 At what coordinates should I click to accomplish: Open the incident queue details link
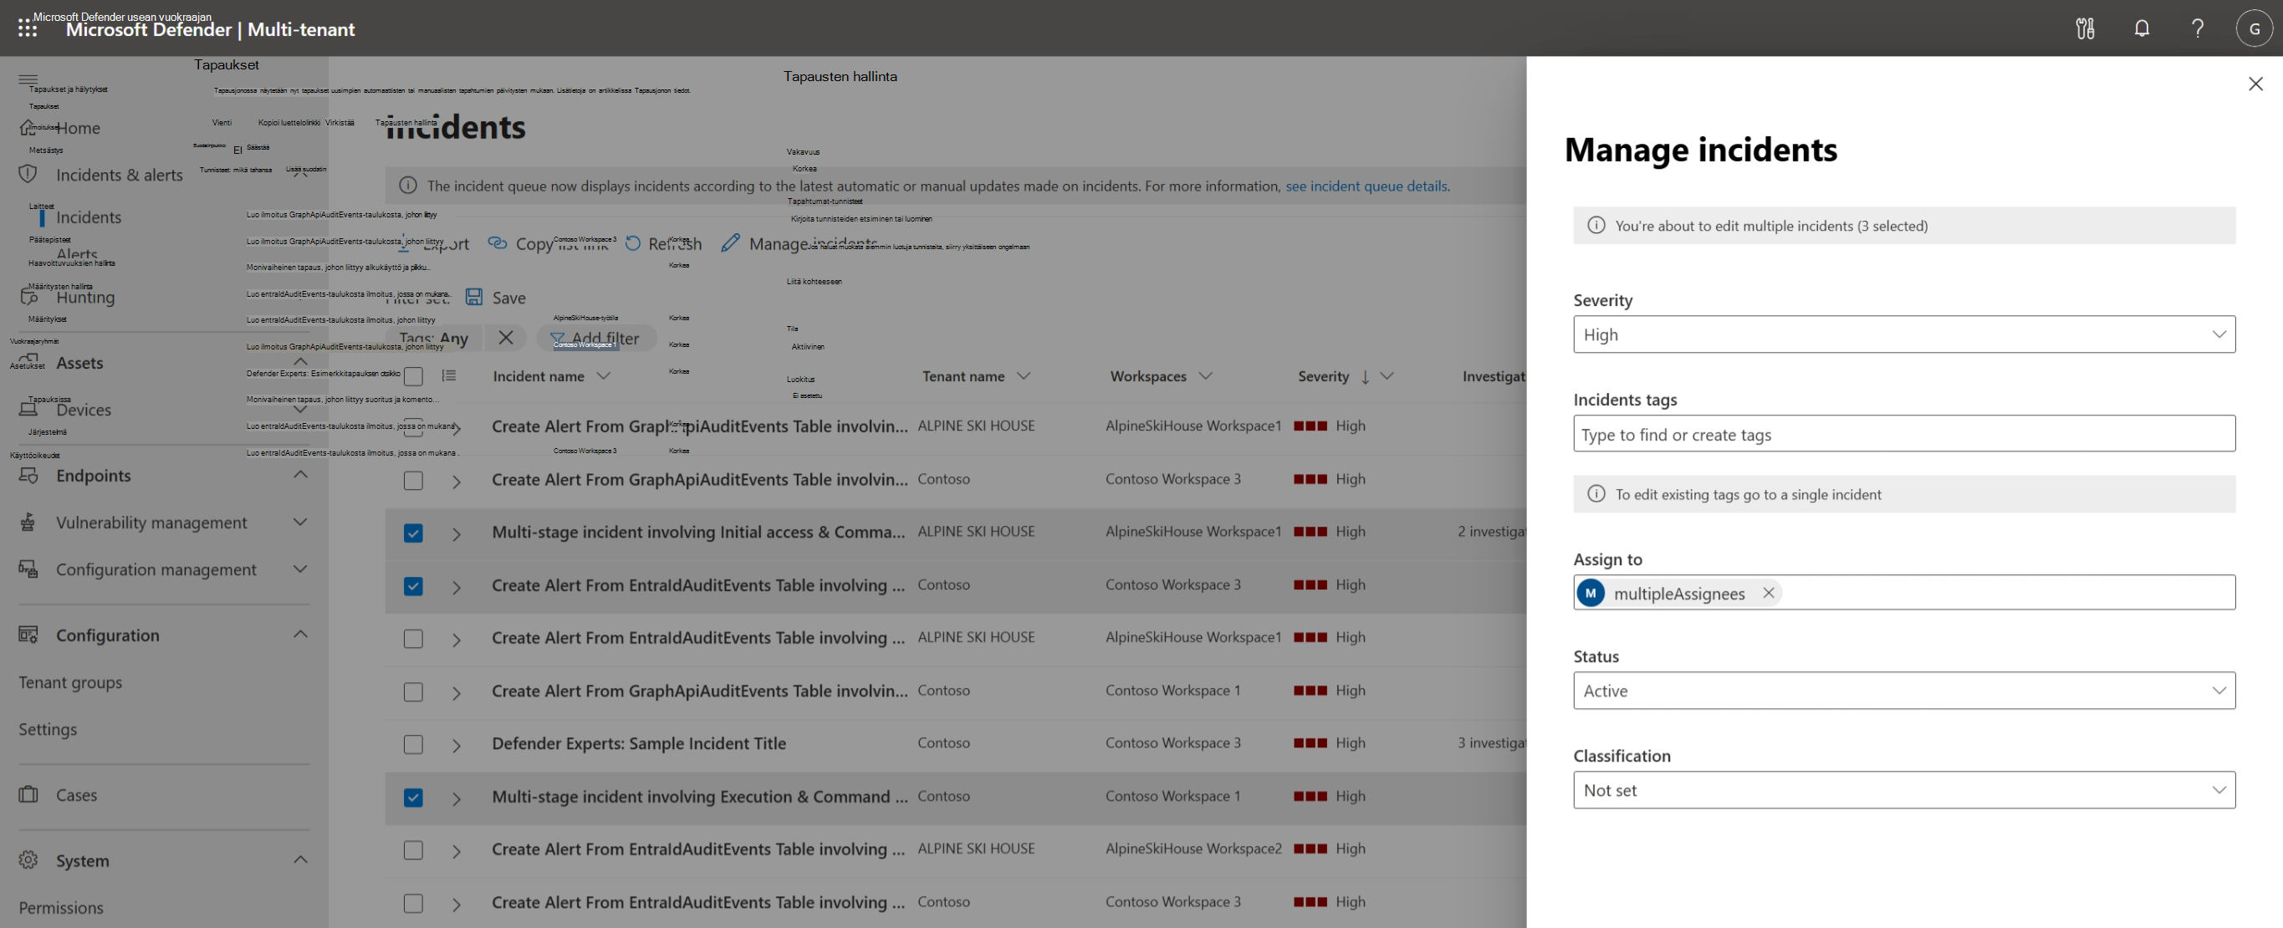pyautogui.click(x=1366, y=186)
